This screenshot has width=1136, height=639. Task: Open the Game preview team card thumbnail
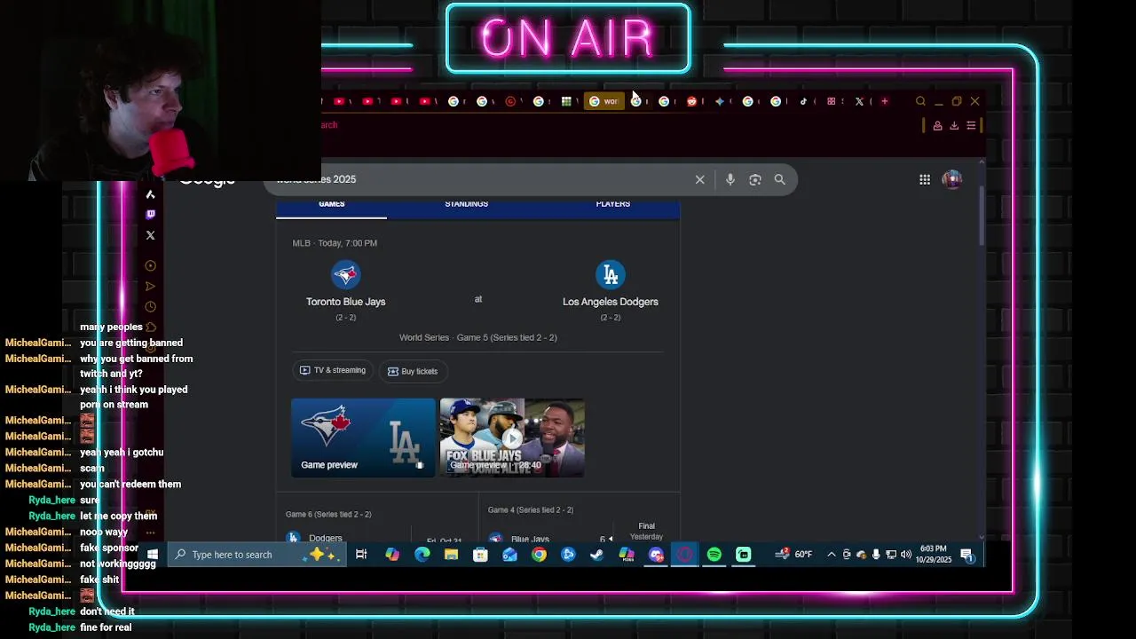(363, 438)
